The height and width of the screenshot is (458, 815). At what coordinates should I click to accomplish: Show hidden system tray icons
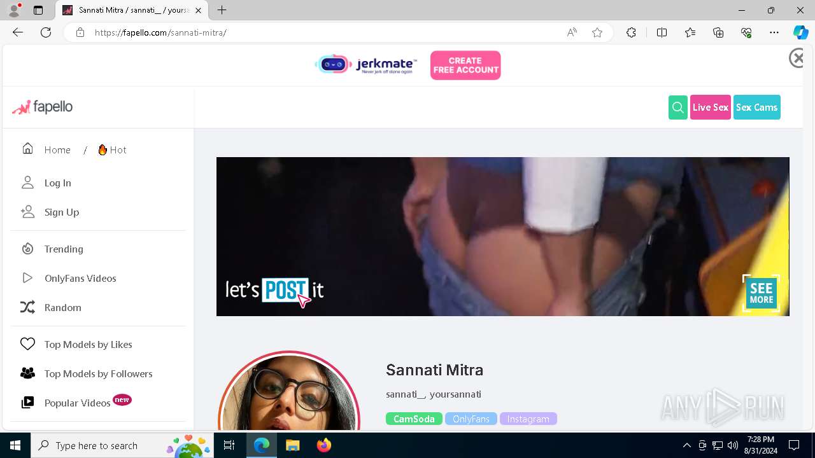(x=687, y=445)
